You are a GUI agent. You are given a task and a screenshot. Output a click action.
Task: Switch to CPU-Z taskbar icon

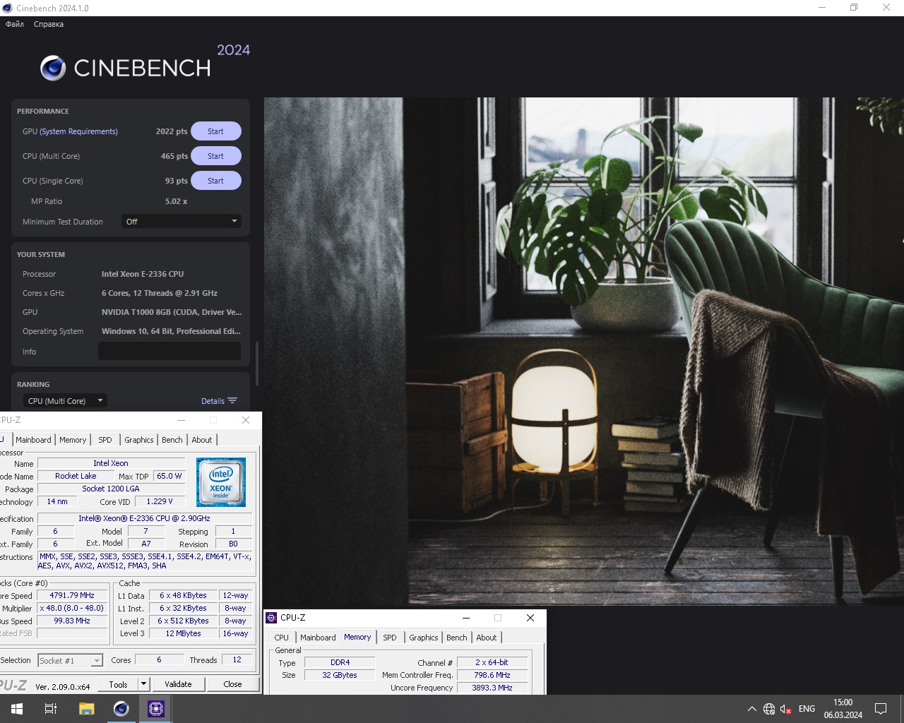tap(155, 709)
